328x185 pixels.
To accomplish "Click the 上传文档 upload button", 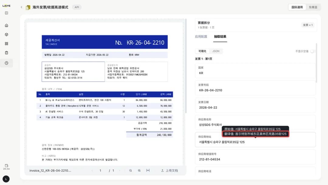I will pyautogui.click(x=169, y=170).
